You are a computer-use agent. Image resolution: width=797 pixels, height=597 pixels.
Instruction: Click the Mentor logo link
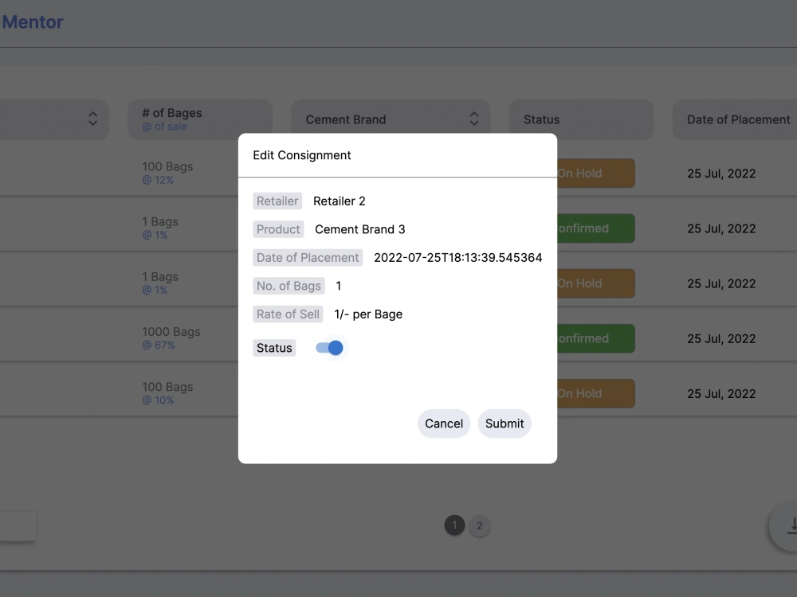point(33,21)
